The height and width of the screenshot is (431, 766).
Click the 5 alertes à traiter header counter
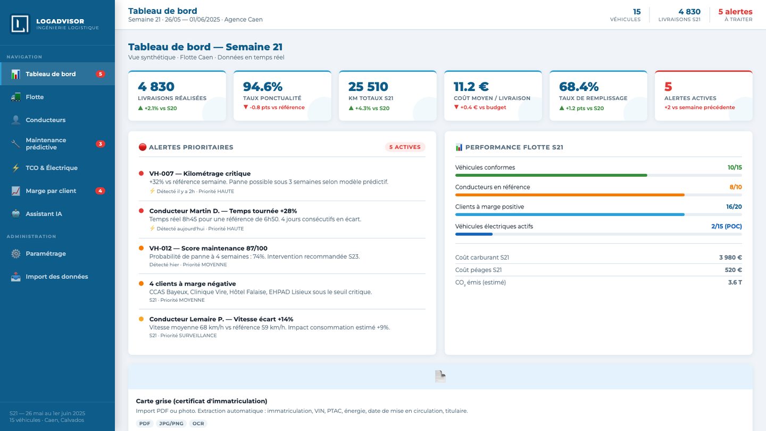tap(735, 15)
